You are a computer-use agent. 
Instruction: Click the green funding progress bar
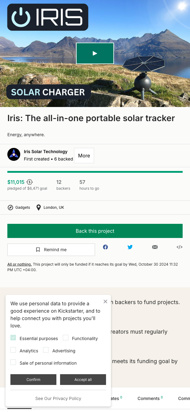coord(95,172)
